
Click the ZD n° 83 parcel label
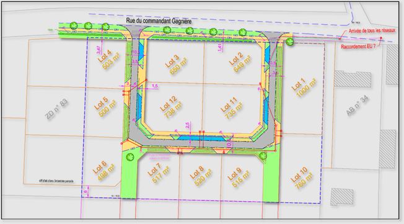coord(56,109)
